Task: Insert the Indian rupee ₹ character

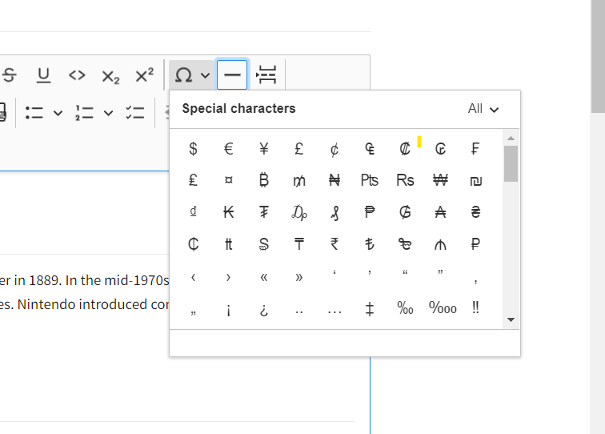Action: tap(335, 244)
